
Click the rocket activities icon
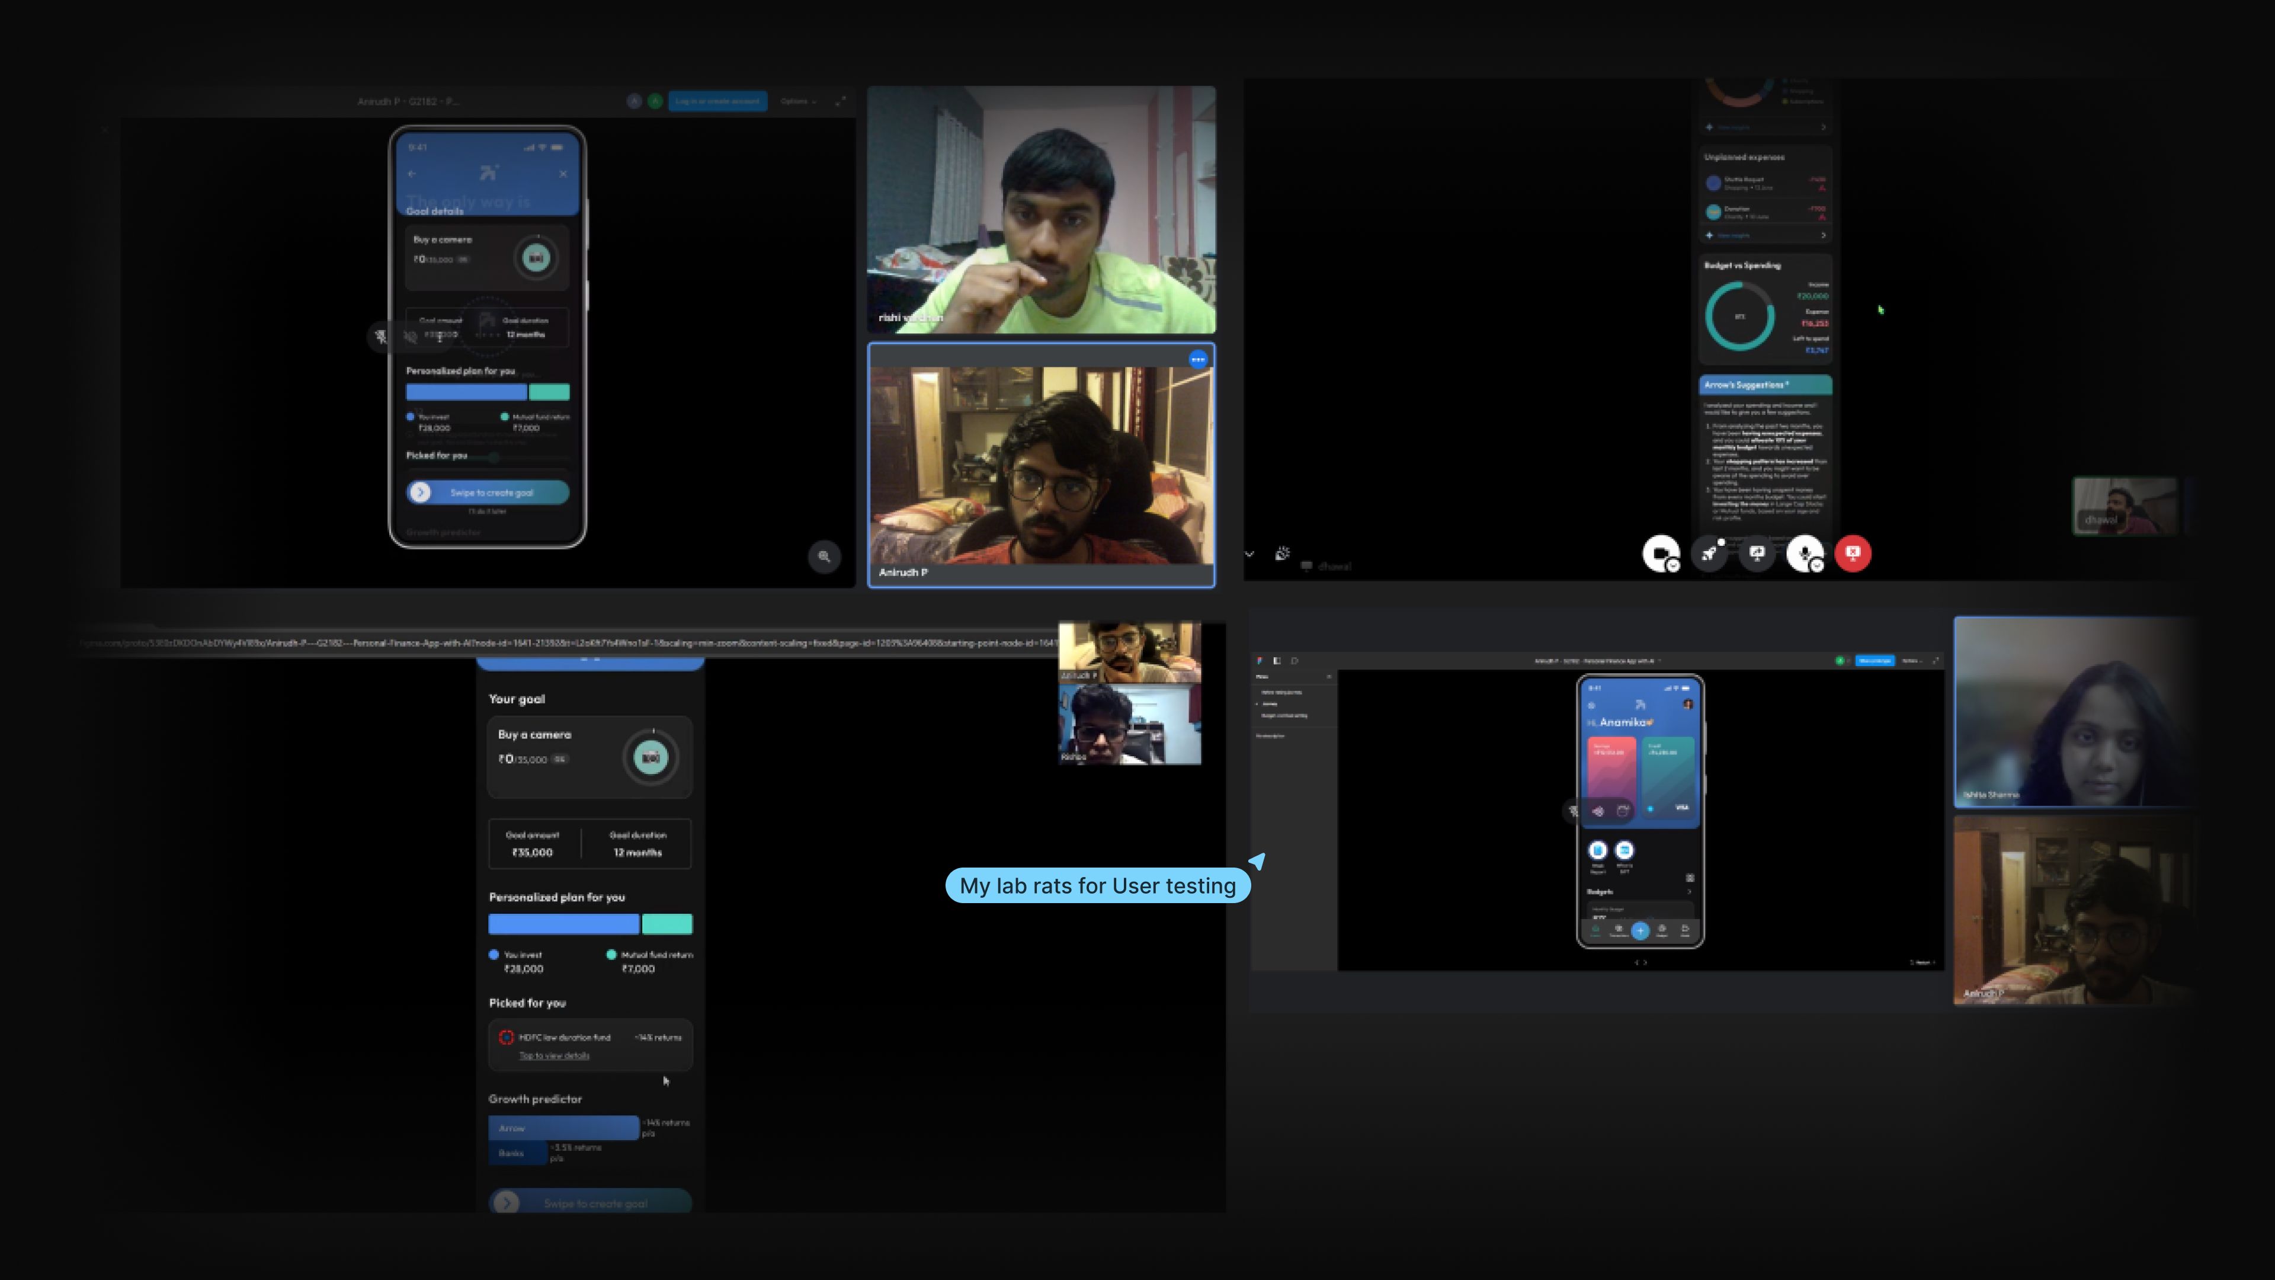1709,553
